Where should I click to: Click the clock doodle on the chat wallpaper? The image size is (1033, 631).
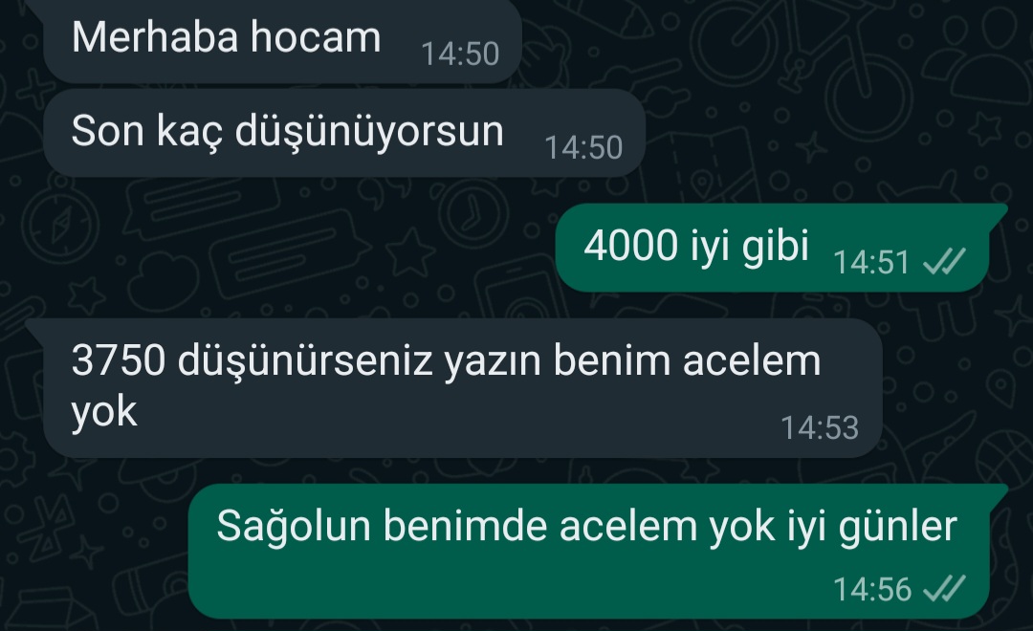473,213
